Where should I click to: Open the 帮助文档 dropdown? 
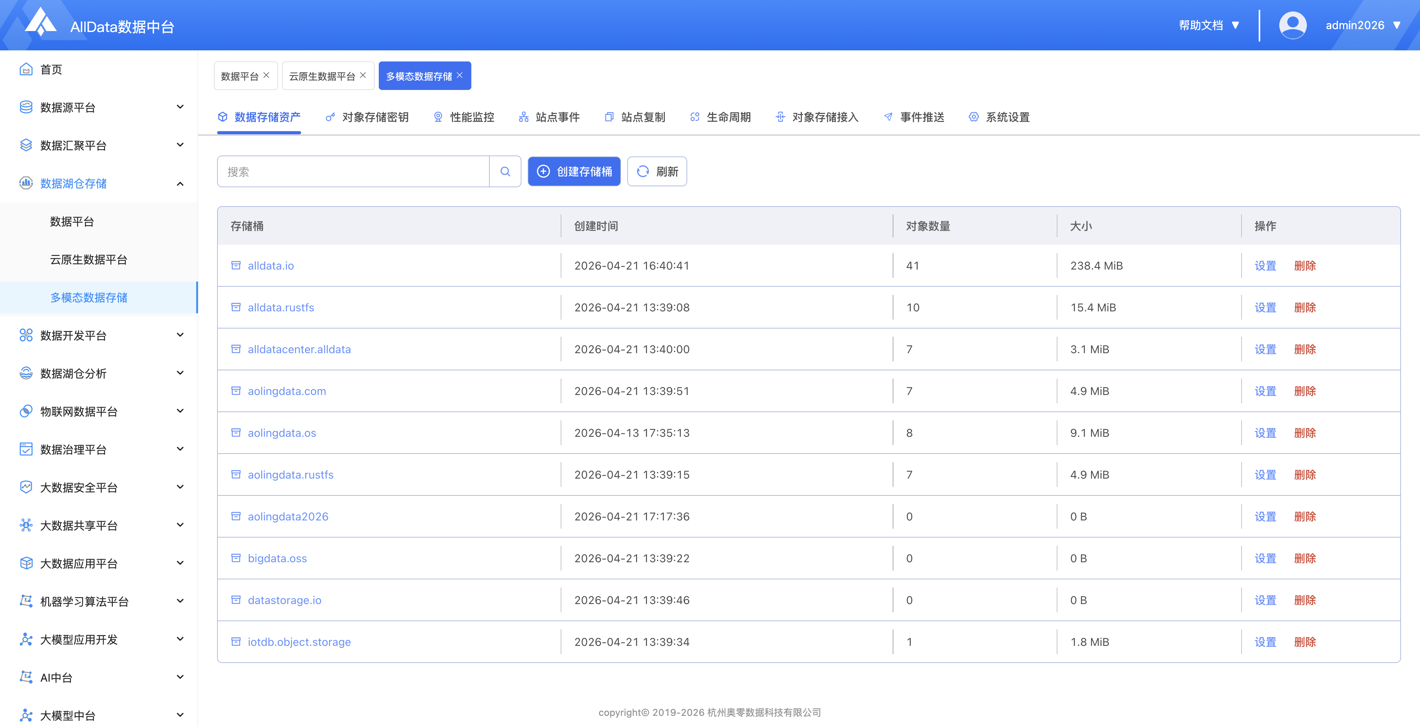(1210, 25)
